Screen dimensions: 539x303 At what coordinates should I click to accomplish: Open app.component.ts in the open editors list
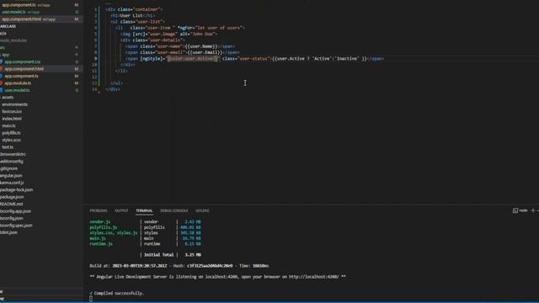(19, 5)
